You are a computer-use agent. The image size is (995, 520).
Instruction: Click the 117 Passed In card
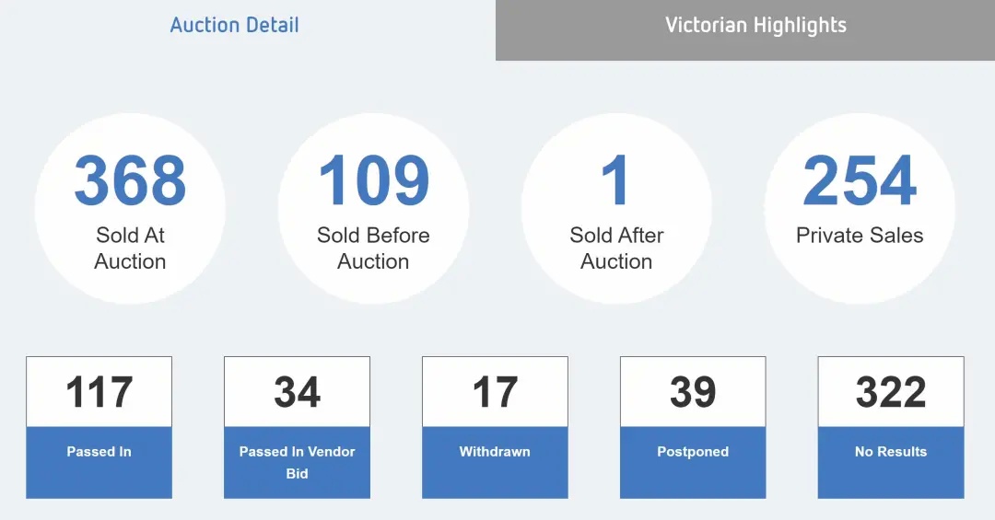coord(99,427)
